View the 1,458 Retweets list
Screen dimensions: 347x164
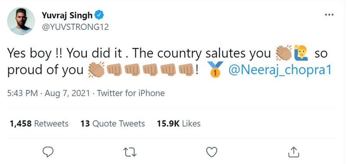click(39, 124)
